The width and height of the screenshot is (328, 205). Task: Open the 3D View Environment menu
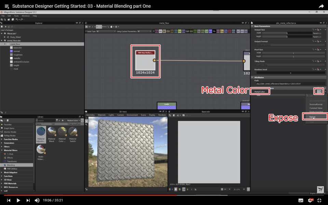click(132, 115)
